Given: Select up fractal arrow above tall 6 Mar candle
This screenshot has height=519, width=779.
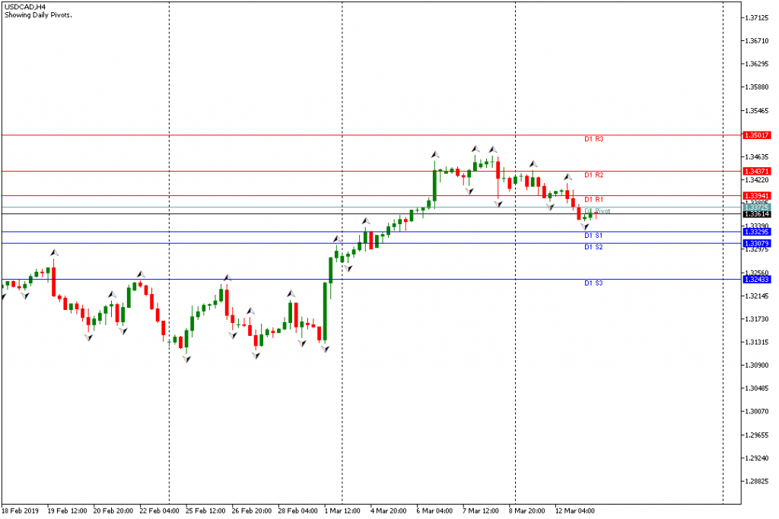Looking at the screenshot, I should click(435, 154).
